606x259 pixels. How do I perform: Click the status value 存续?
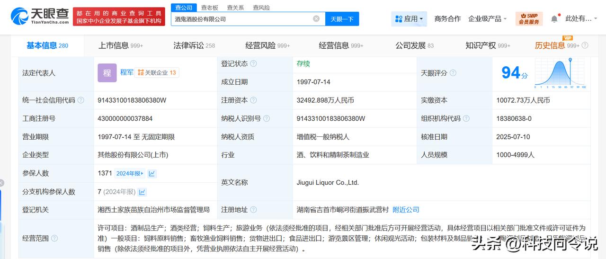click(303, 63)
